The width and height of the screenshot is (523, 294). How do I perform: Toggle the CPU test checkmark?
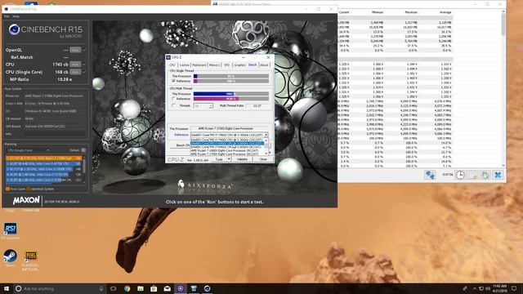pyautogui.click(x=84, y=64)
